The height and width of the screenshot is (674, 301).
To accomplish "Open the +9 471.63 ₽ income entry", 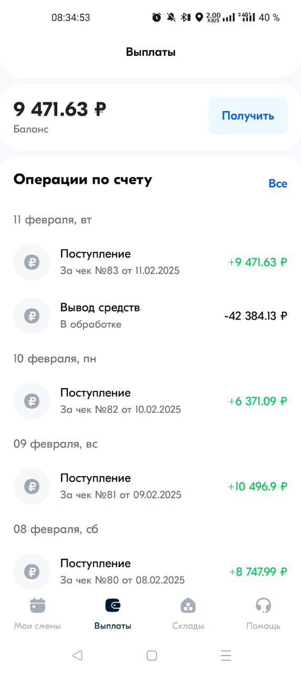I will pos(150,262).
